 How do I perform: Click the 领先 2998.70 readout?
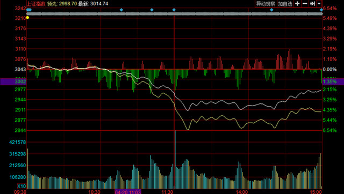click(62, 4)
